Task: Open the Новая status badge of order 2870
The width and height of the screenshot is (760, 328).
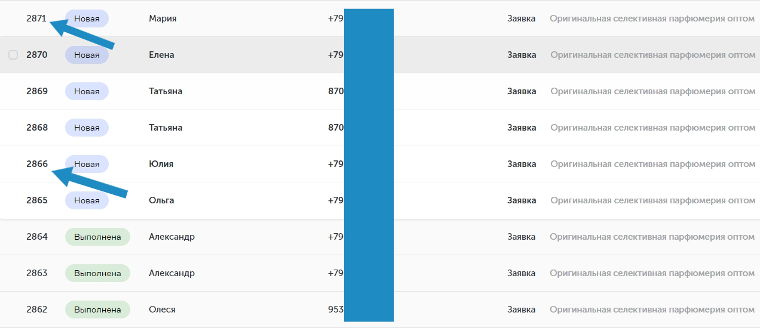Action: (87, 55)
